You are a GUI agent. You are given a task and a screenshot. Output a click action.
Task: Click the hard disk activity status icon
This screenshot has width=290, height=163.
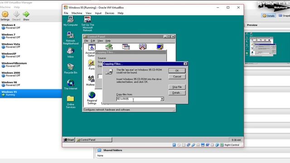click(x=174, y=145)
